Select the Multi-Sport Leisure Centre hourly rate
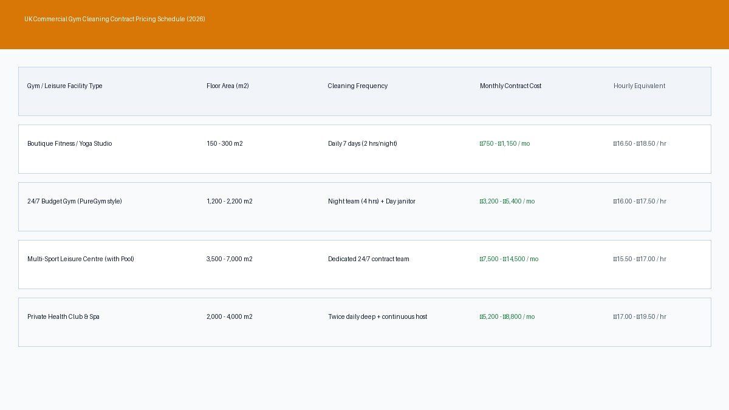This screenshot has height=410, width=729. (640, 259)
